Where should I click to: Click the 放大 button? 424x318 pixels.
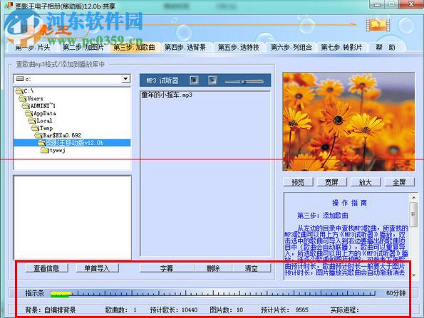point(366,182)
